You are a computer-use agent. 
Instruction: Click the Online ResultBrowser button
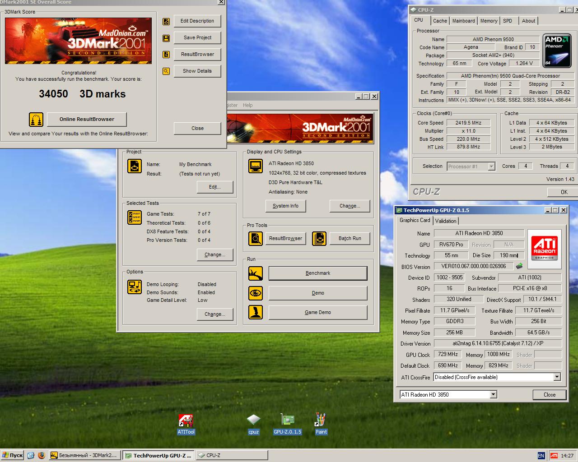click(x=87, y=120)
